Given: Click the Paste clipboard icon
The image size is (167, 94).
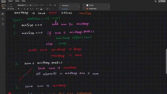Looking at the screenshot, I should coord(3,6).
